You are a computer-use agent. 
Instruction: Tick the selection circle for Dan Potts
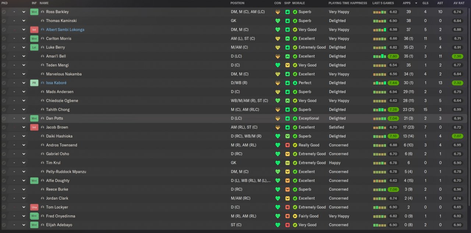pyautogui.click(x=4, y=118)
